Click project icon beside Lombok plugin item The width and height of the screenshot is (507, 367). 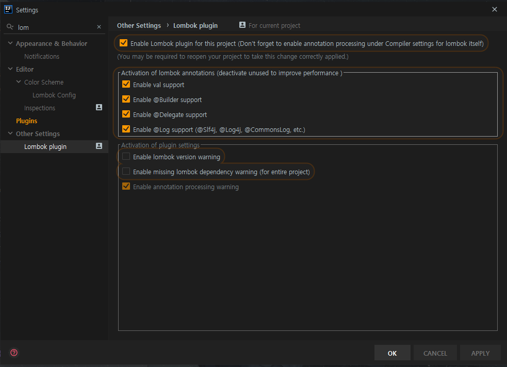click(99, 146)
